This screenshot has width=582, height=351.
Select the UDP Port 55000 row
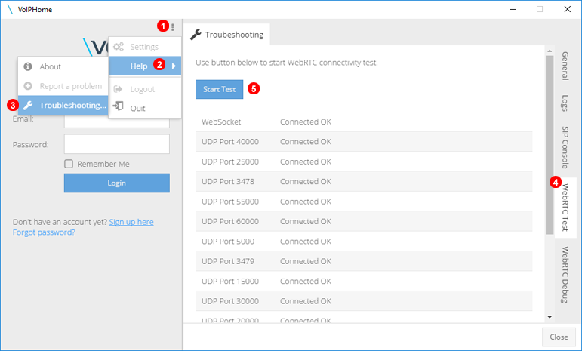pyautogui.click(x=364, y=202)
